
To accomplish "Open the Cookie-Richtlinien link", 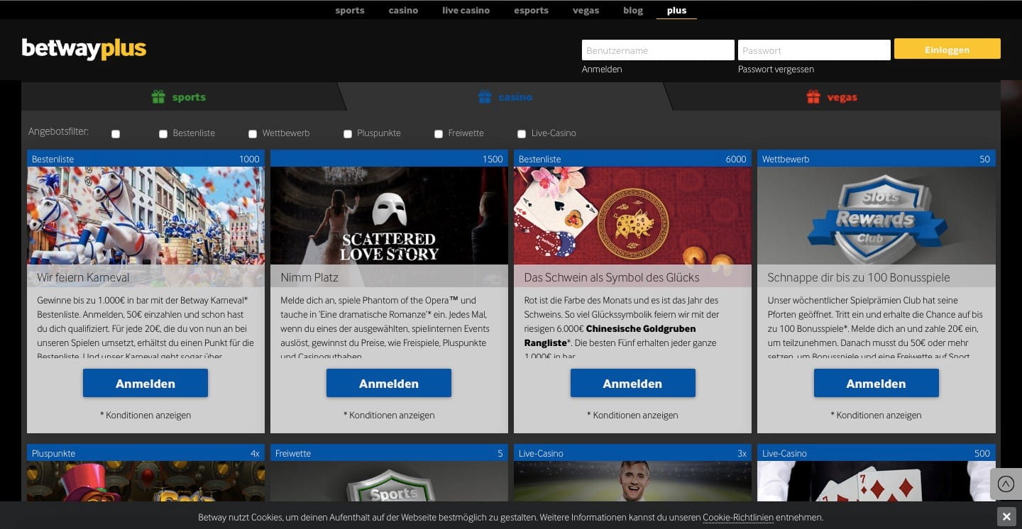I will (x=738, y=518).
